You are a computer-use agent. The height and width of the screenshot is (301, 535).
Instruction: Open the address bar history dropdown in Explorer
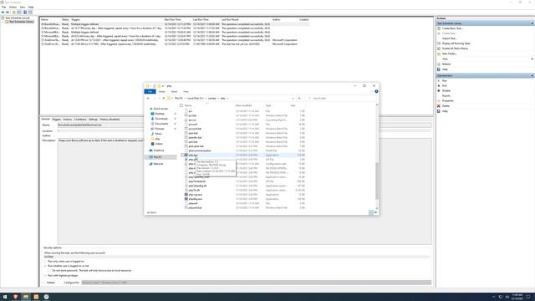tap(293, 99)
